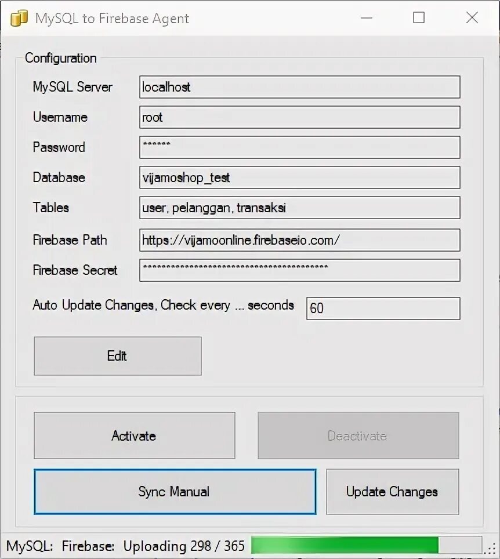Click the Database field vijamoshop_test
The image size is (500, 559).
[299, 177]
